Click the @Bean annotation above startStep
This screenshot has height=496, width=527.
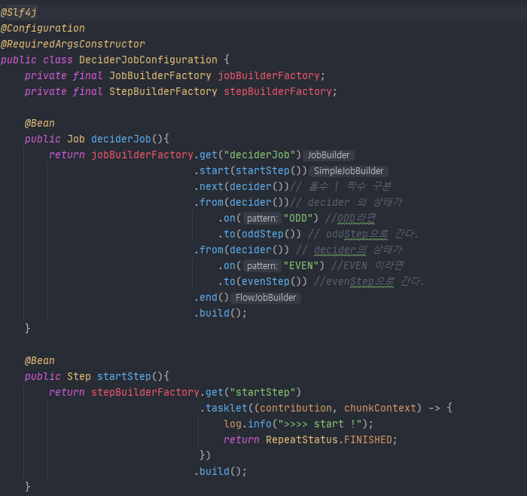(40, 361)
